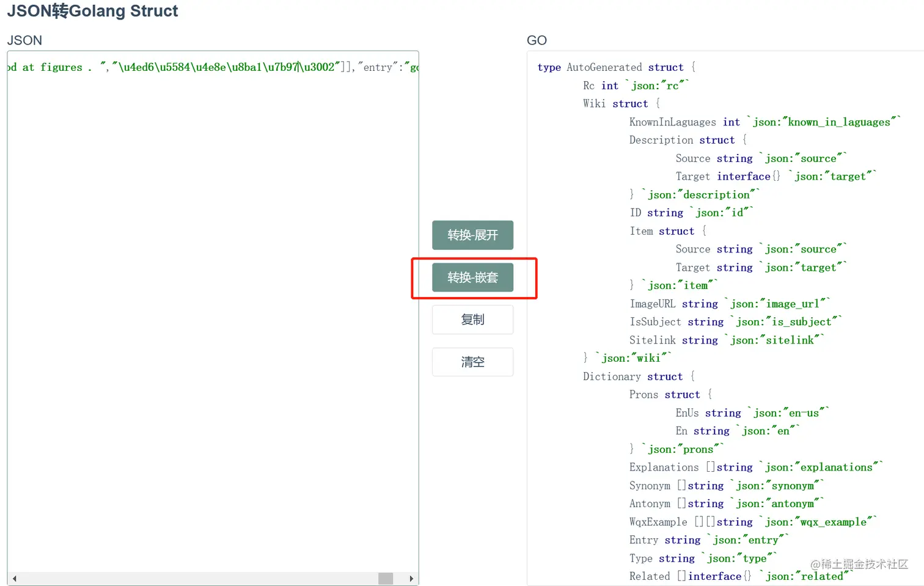
Task: Click the 复制 button
Action: (x=472, y=320)
